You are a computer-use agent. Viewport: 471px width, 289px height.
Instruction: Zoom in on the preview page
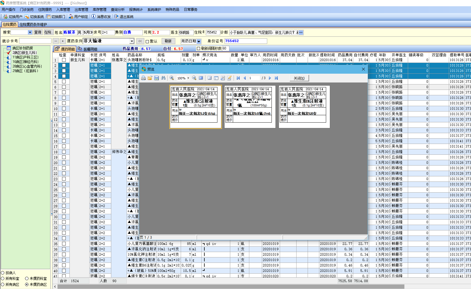[172, 78]
